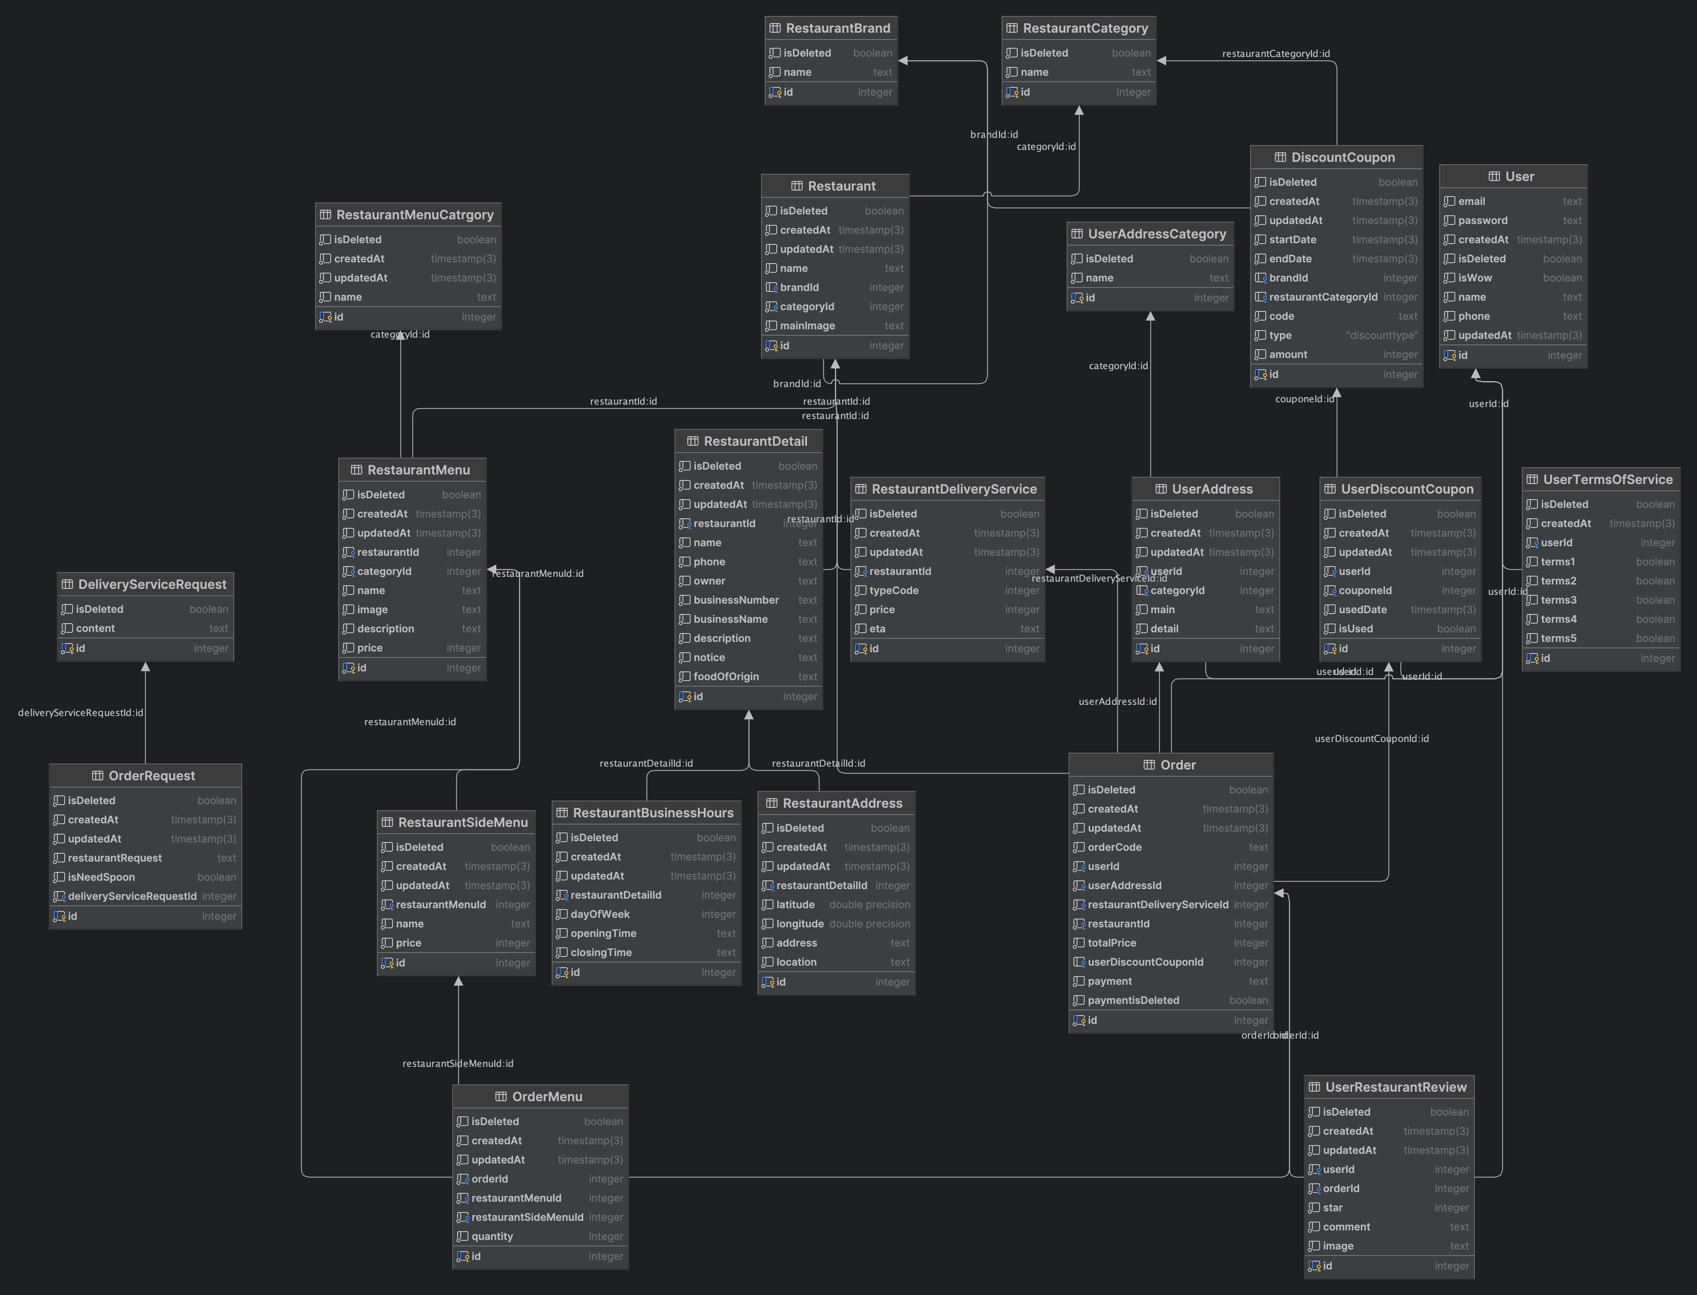Click the table icon beside the RestaurantBrand title
This screenshot has height=1295, width=1697.
click(775, 29)
